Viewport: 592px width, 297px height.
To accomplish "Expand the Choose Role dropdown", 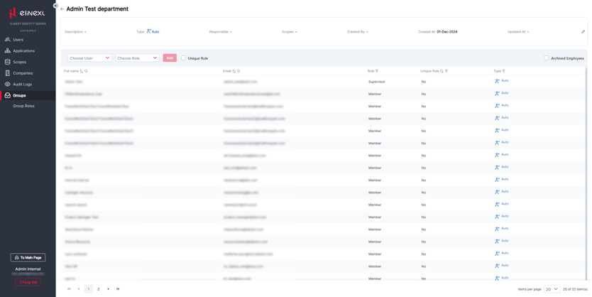I will pyautogui.click(x=137, y=58).
